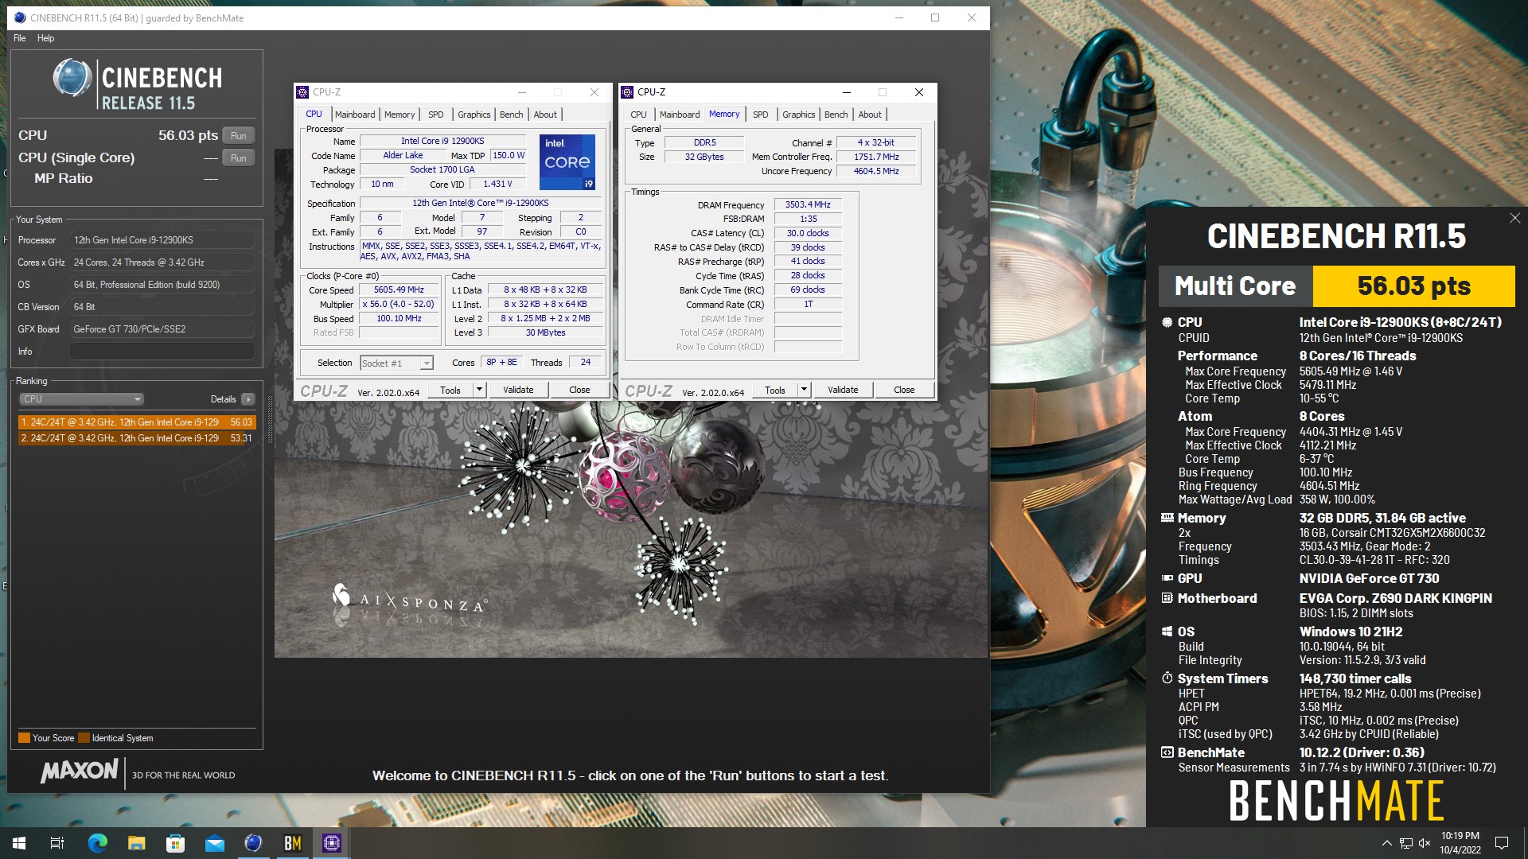Expand Tools dropdown arrow in left CPU-Z

(480, 391)
